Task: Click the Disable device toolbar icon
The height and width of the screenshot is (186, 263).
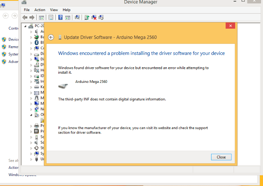Action: click(x=101, y=17)
